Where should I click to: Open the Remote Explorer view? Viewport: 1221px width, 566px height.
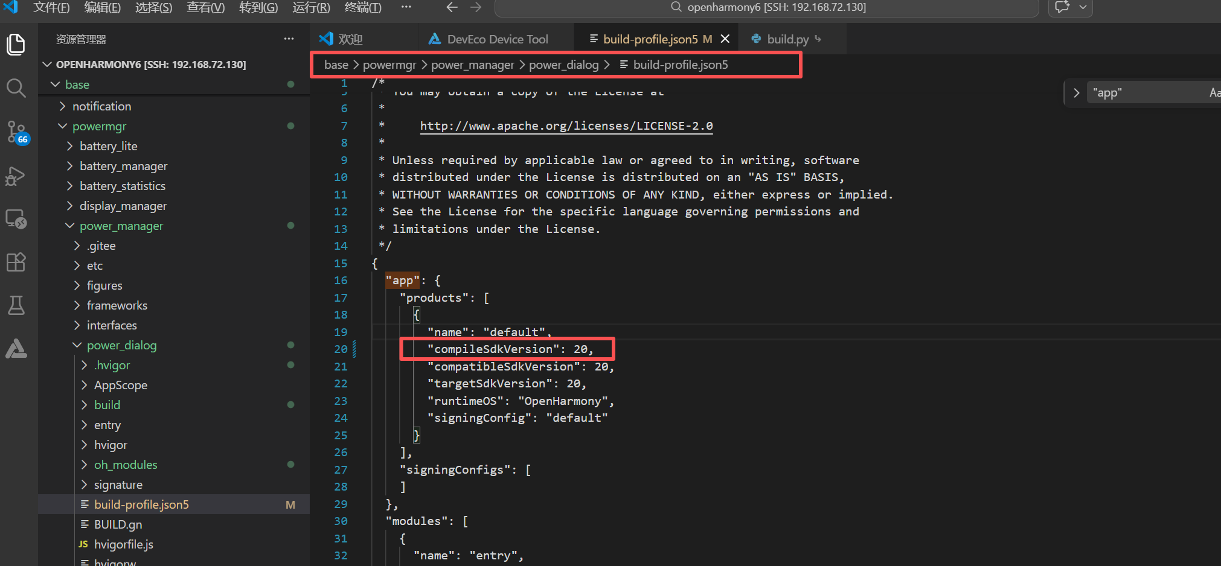pos(16,218)
